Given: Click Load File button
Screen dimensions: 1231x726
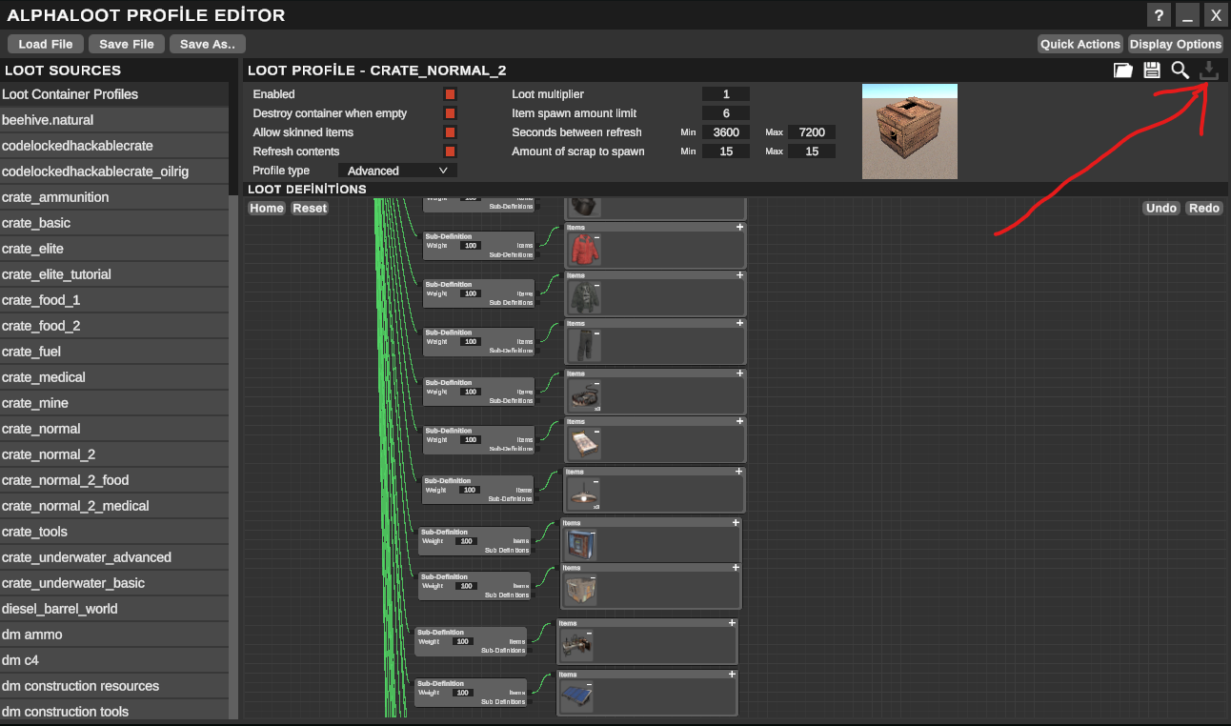Looking at the screenshot, I should coord(46,44).
